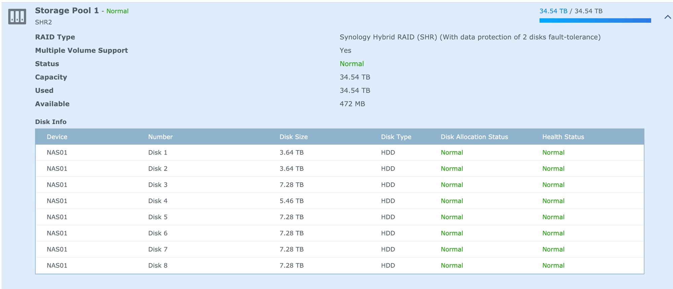Click Disk 5 health status Normal
The height and width of the screenshot is (289, 673).
pyautogui.click(x=553, y=217)
